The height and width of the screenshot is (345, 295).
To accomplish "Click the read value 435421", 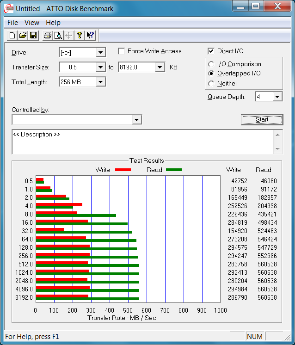I will click(x=267, y=214).
